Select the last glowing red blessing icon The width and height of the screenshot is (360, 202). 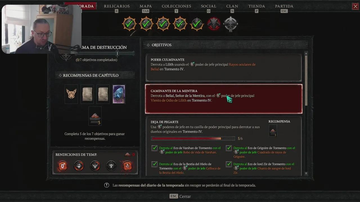coord(127,166)
